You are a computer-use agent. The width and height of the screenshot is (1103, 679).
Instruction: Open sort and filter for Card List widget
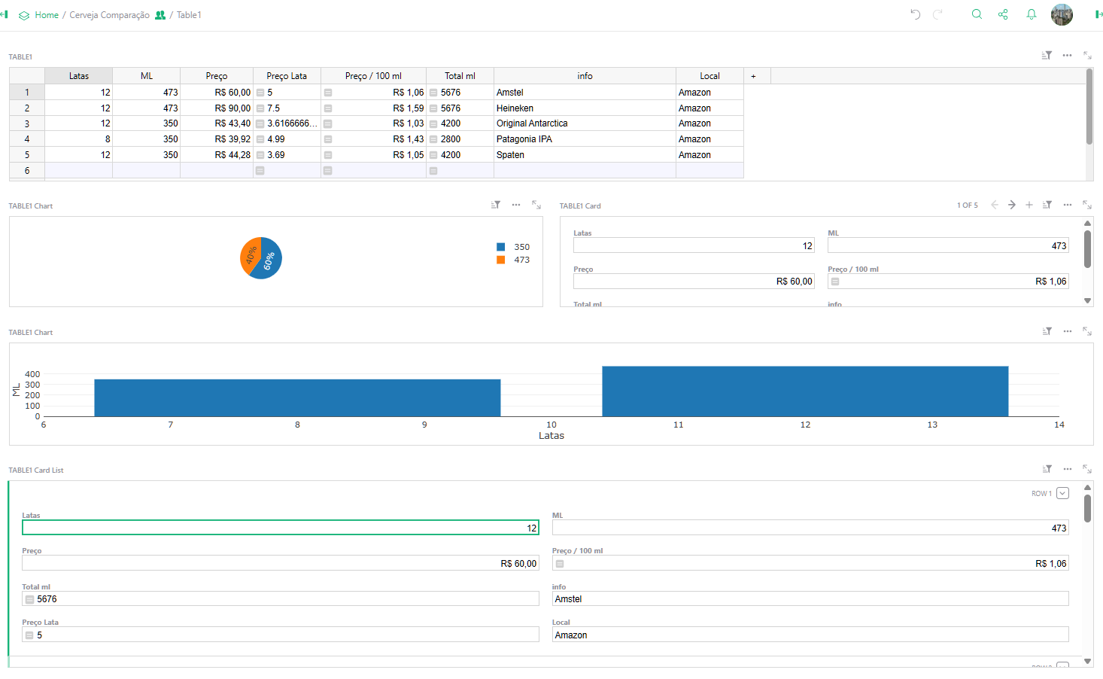[1047, 469]
